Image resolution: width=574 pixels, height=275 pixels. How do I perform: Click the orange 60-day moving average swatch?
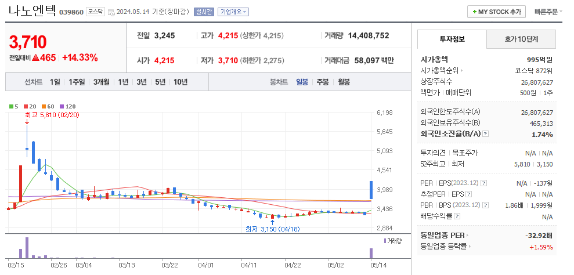point(44,107)
